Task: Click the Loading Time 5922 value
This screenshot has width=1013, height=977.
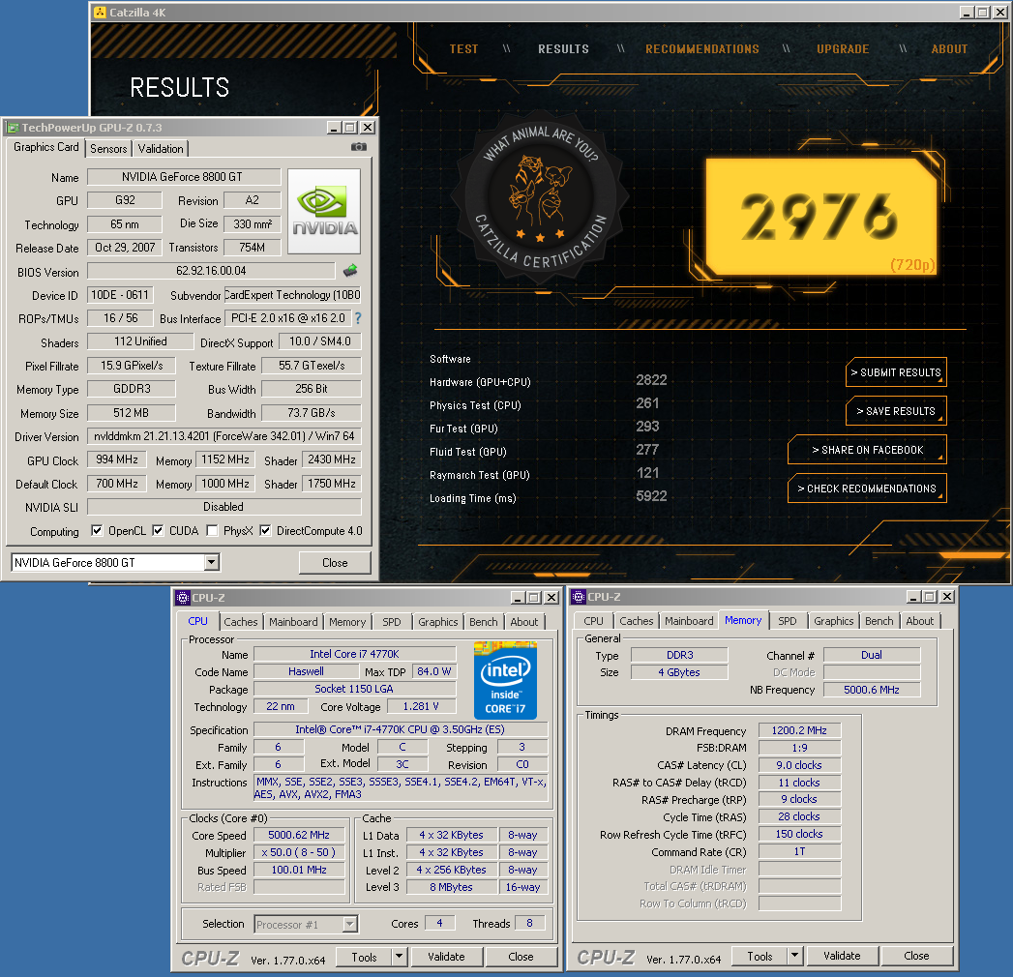Action: tap(651, 496)
